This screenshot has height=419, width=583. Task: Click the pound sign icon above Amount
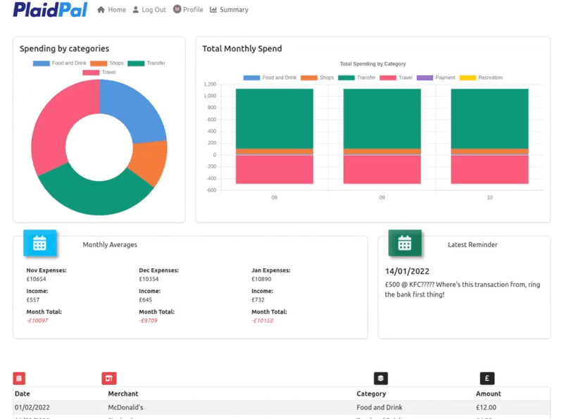pyautogui.click(x=487, y=378)
